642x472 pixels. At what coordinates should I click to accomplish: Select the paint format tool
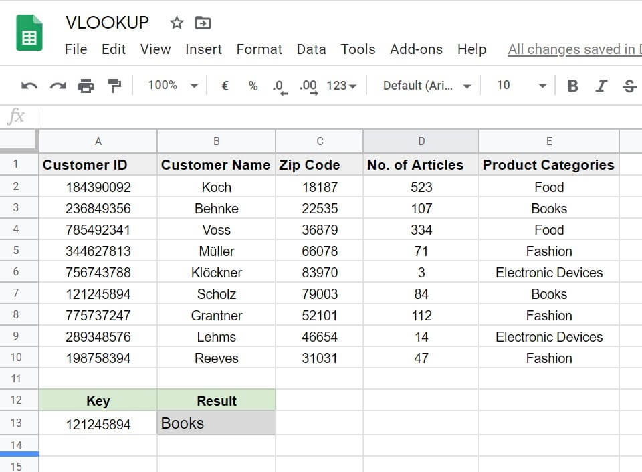click(x=114, y=86)
